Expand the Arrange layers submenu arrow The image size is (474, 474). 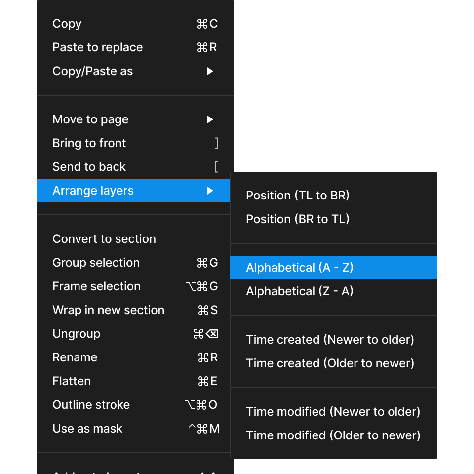point(211,190)
